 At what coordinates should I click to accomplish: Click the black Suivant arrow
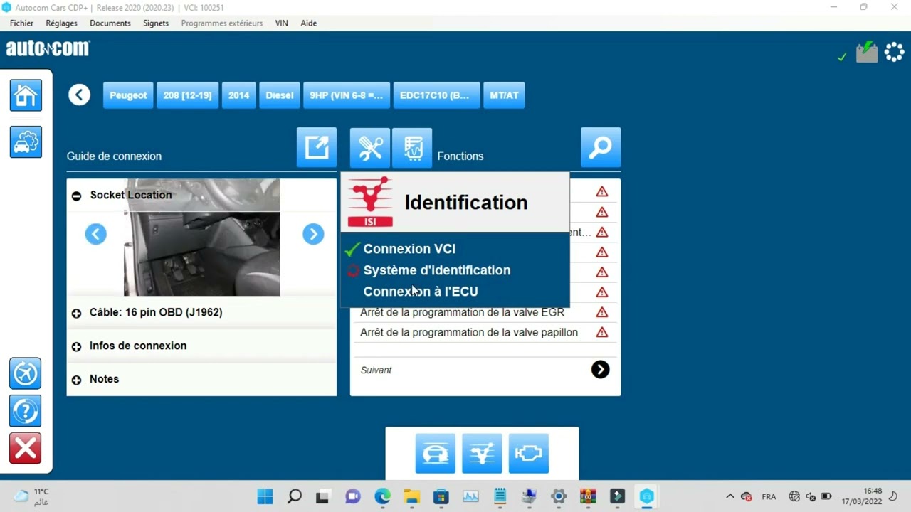(600, 369)
